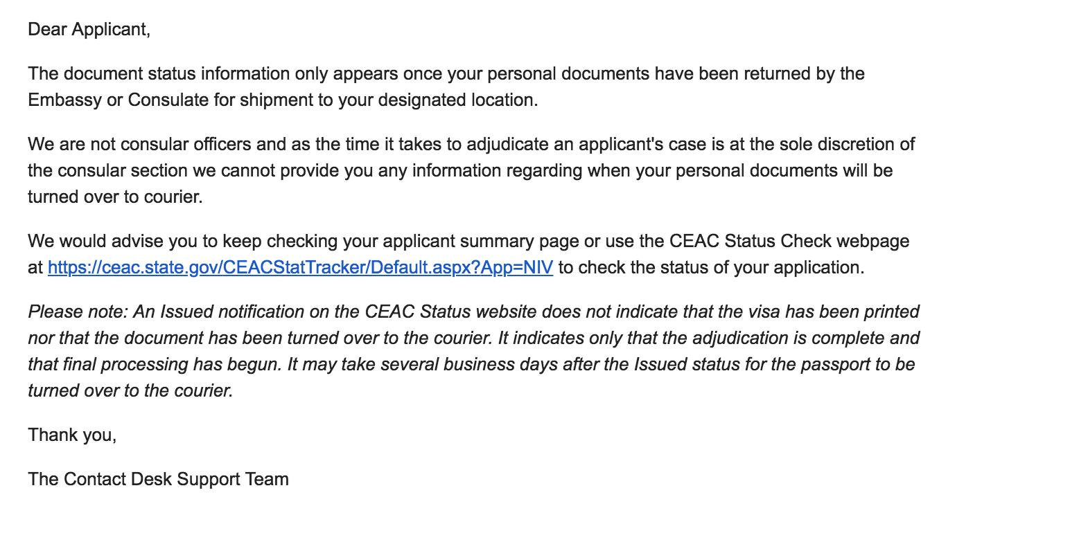The image size is (1088, 533).
Task: Click the line starting 'the consular section we cannot'
Action: [460, 170]
